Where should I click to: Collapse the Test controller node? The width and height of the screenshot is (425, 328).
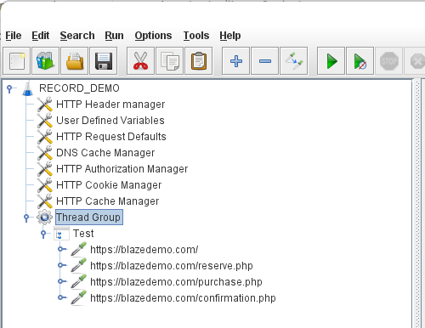tap(43, 235)
